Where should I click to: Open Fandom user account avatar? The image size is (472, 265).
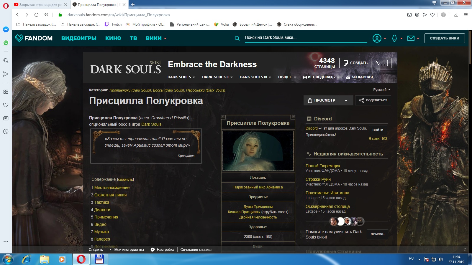377,38
